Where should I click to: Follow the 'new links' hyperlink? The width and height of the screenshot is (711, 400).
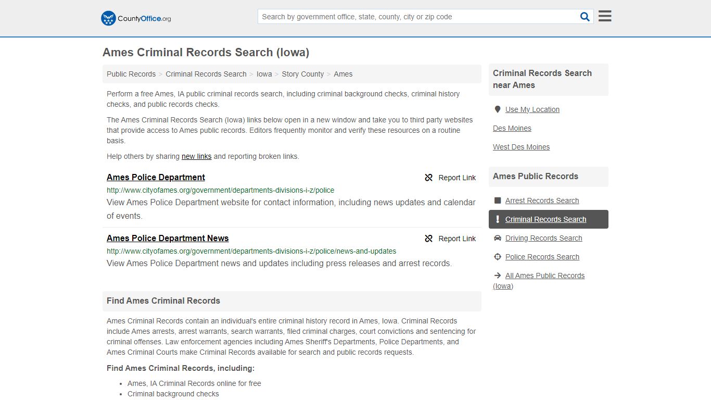pyautogui.click(x=197, y=156)
